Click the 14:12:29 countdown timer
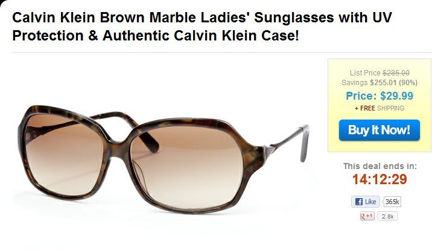This screenshot has width=432, height=250. click(380, 179)
